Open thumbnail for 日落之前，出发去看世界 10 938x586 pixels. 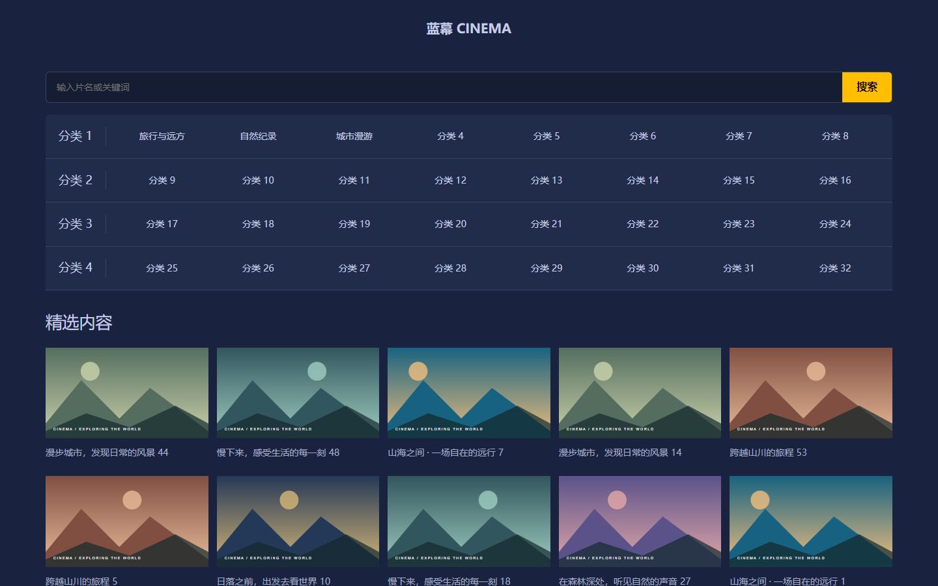(x=298, y=522)
